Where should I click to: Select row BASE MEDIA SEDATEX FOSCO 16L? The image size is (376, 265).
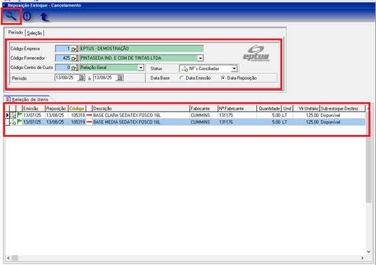click(x=185, y=122)
